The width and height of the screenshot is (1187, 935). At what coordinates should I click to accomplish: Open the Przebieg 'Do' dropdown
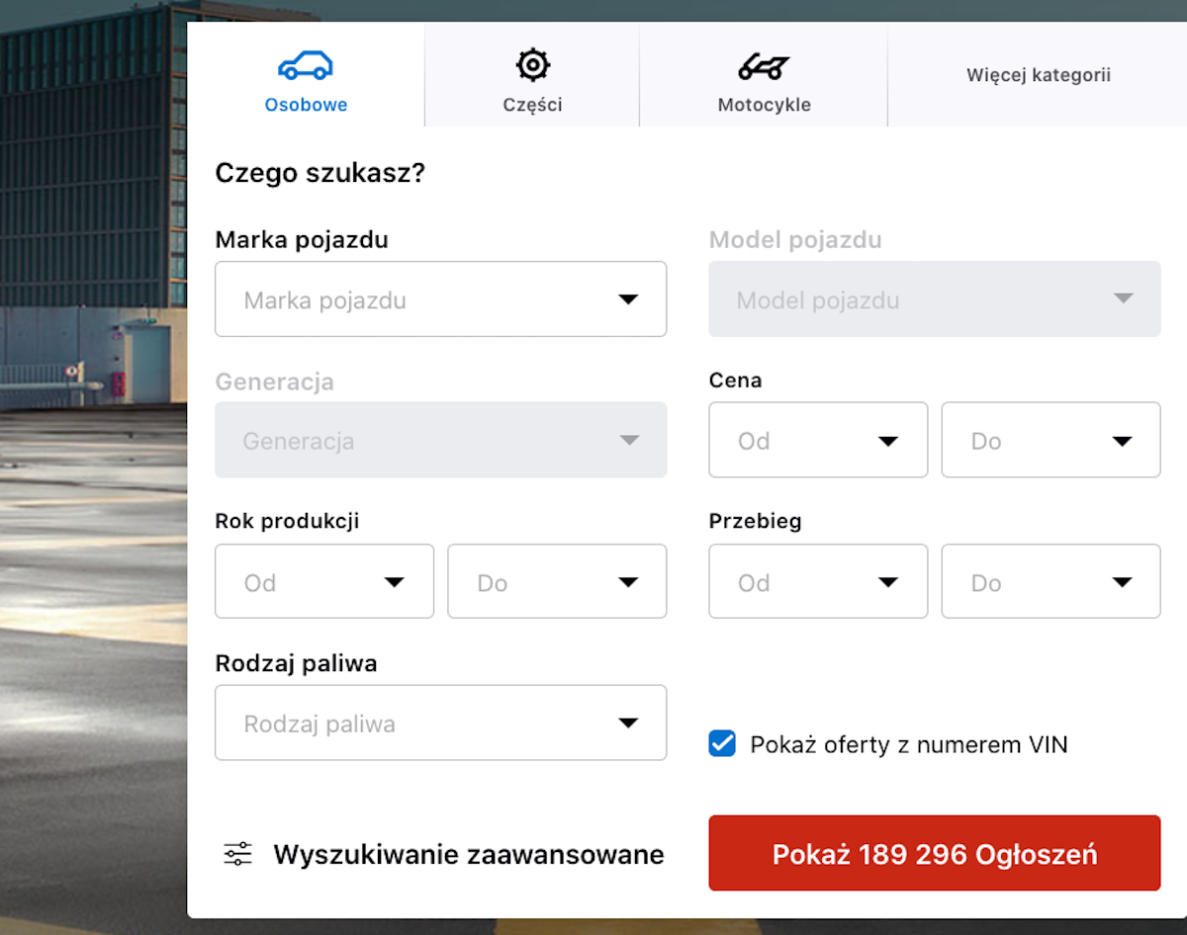tap(1050, 581)
